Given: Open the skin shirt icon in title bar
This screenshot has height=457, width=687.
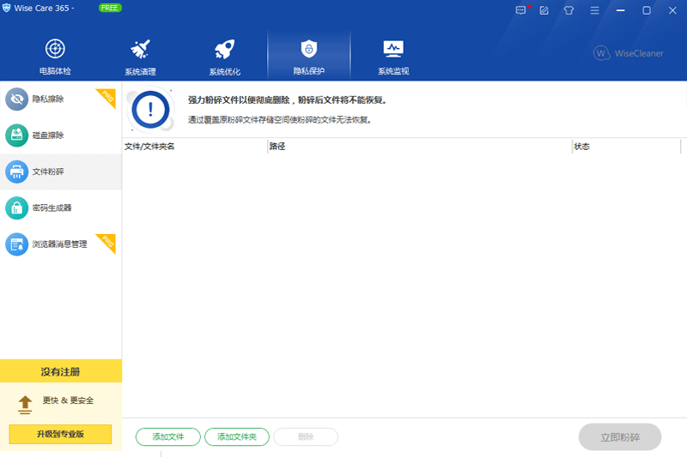Looking at the screenshot, I should coord(568,10).
